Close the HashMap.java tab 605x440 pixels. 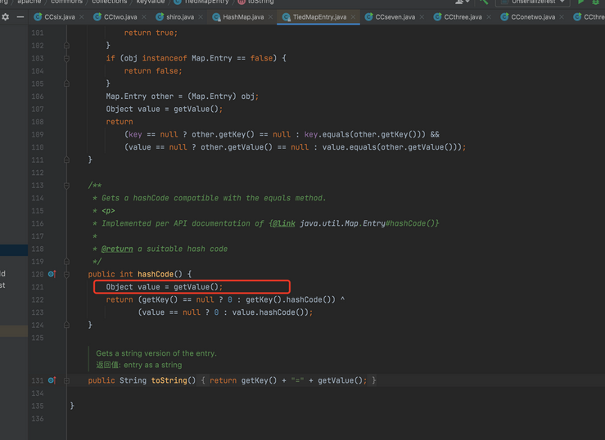click(x=270, y=17)
